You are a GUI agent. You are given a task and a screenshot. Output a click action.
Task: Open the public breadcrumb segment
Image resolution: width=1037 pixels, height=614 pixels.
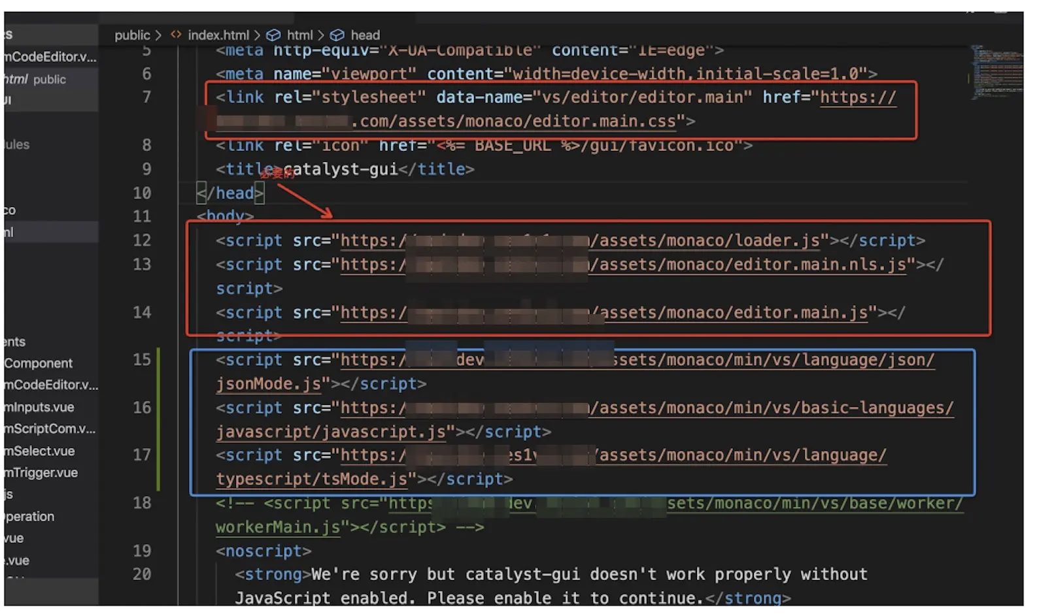132,35
